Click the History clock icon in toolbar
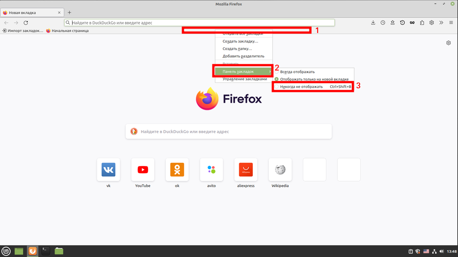This screenshot has height=257, width=458. tap(383, 23)
